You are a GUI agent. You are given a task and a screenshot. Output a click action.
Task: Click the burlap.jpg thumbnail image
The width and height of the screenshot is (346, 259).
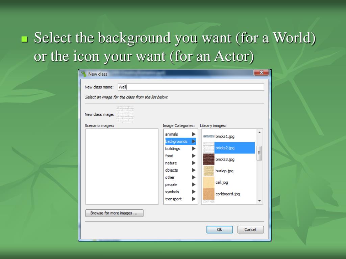(x=208, y=171)
